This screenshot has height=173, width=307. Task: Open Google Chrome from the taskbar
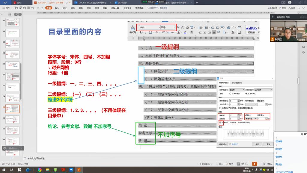coord(40,170)
